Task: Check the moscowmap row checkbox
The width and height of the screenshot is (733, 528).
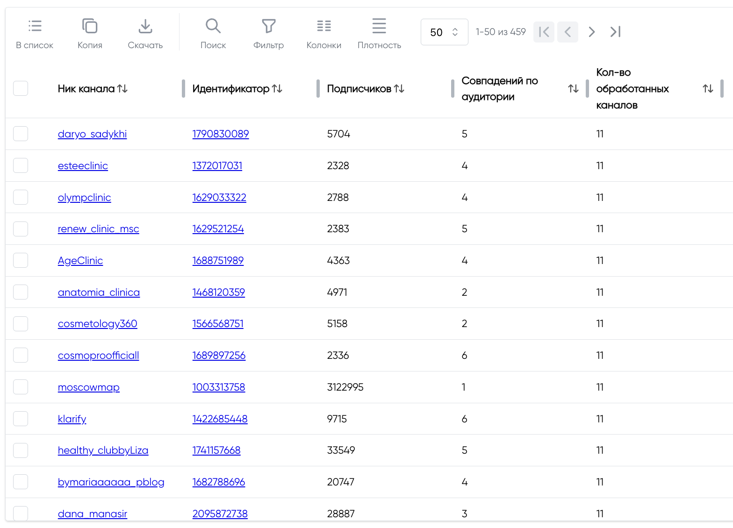Action: (21, 387)
